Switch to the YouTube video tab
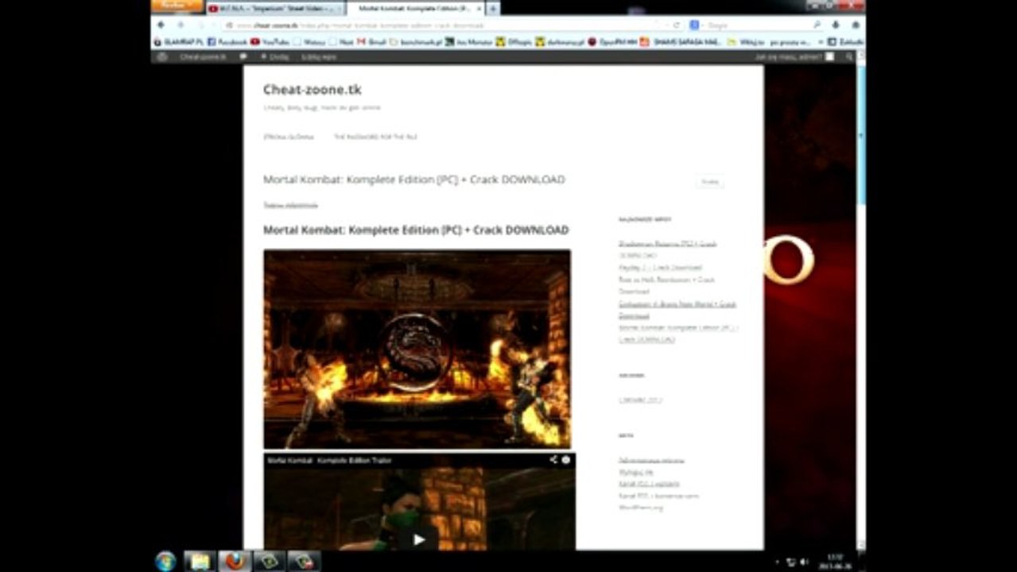The width and height of the screenshot is (1017, 572). click(274, 9)
